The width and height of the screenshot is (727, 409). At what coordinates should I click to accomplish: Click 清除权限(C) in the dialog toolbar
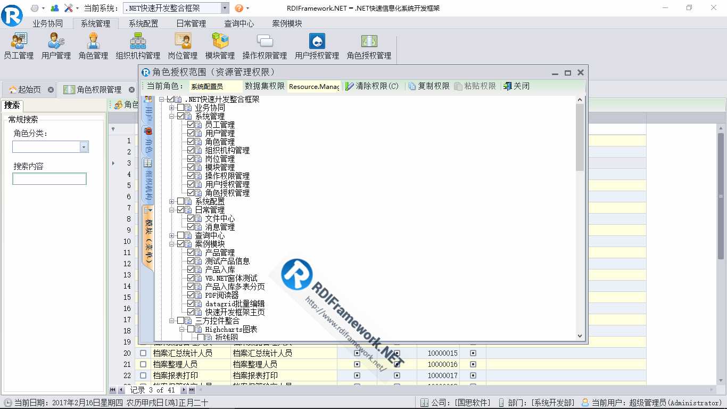(x=372, y=86)
